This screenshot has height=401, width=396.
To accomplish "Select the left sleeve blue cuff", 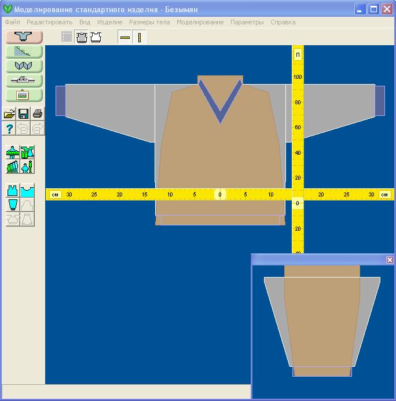I will point(61,101).
